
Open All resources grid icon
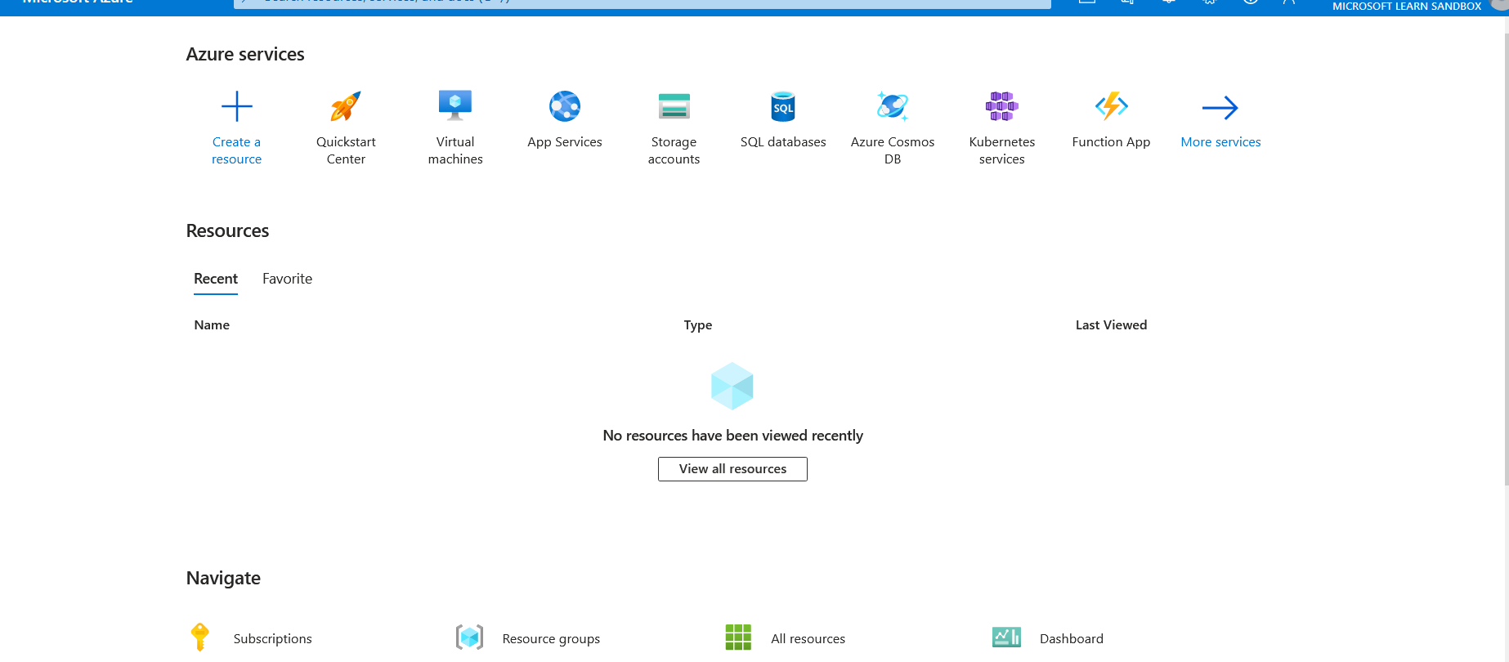coord(738,637)
